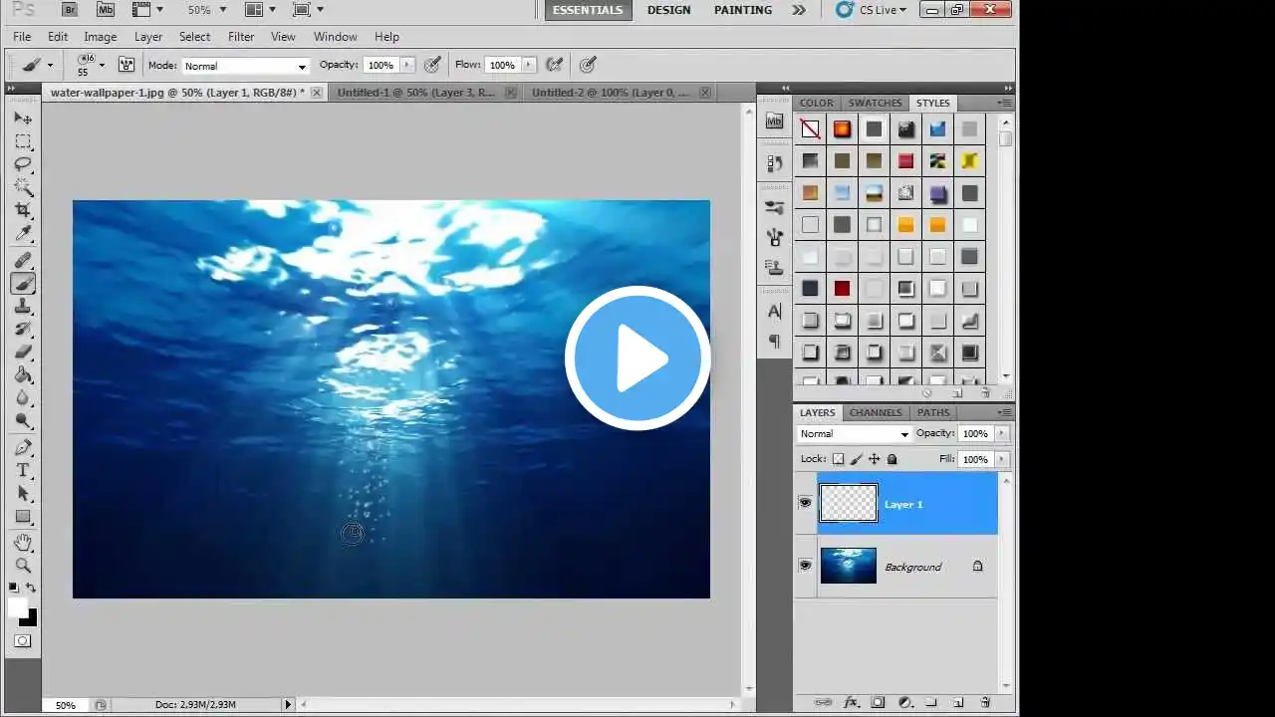This screenshot has width=1275, height=717.
Task: Select the Horizontal Type tool
Action: pos(23,470)
